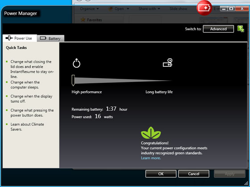Click the Favorites star in the Explorer window
Viewport: 250px width, 187px height.
(x=83, y=20)
